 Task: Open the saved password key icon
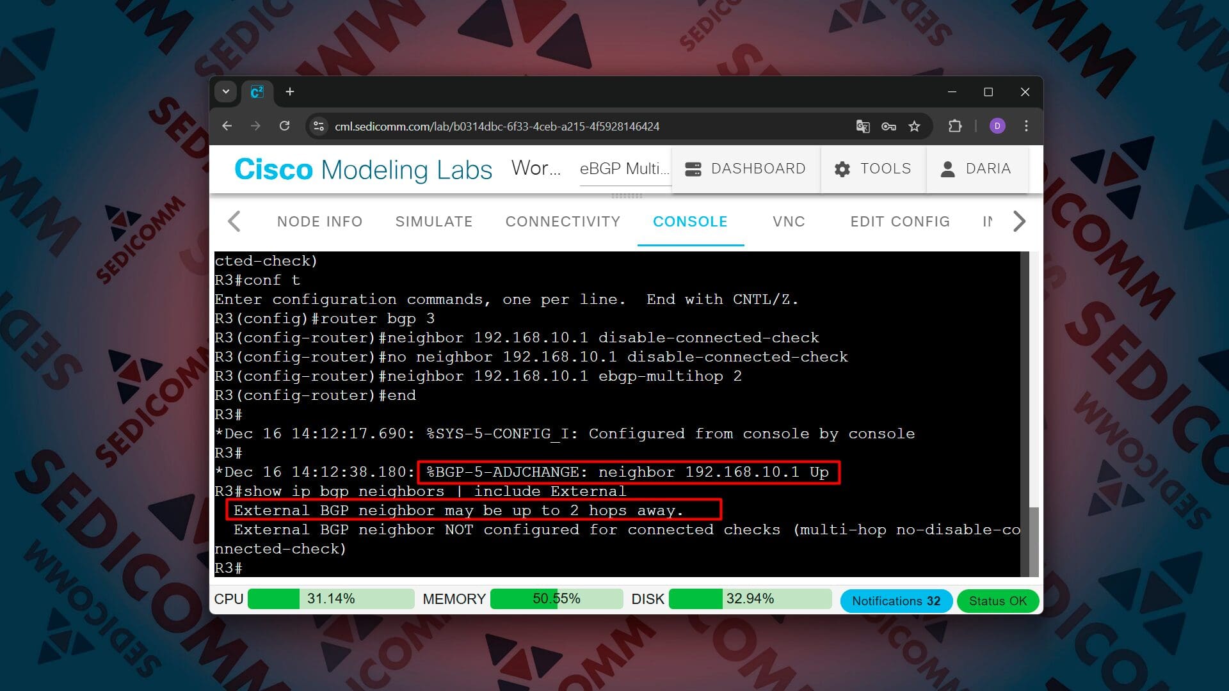(x=888, y=126)
